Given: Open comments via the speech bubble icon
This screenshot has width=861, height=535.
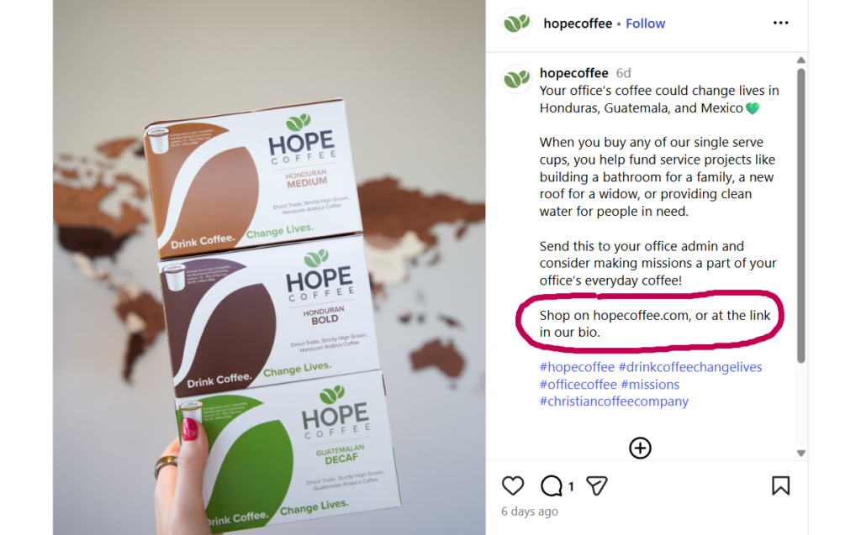Looking at the screenshot, I should coord(552,485).
